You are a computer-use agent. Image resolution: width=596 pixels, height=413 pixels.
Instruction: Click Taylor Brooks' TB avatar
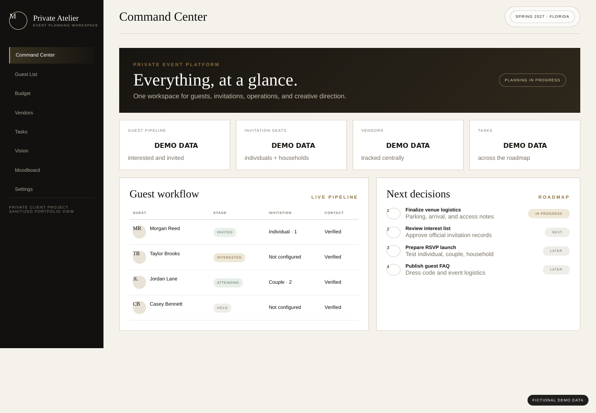tap(139, 257)
